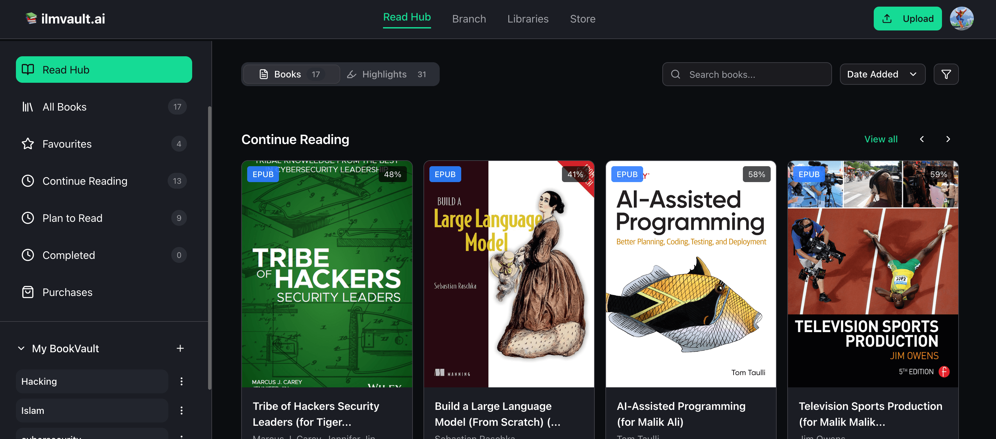996x439 pixels.
Task: Click the 41% progress badge on Large Language Model
Action: point(575,174)
